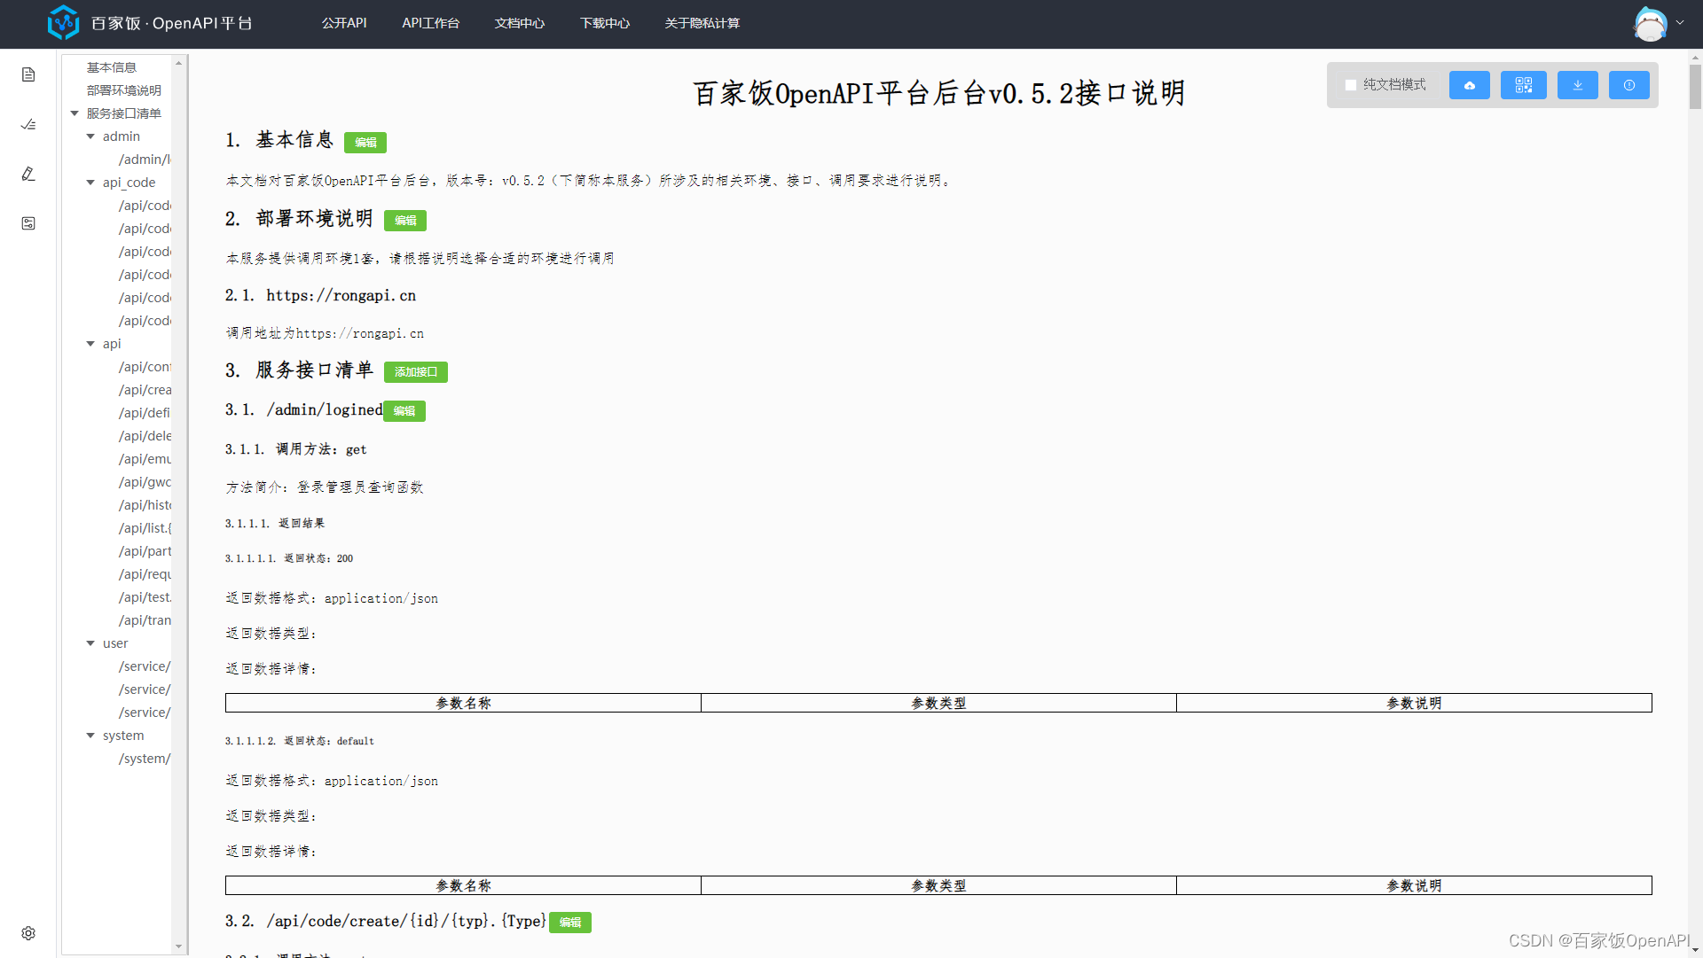Select the /api/hist... tree entry

point(145,505)
